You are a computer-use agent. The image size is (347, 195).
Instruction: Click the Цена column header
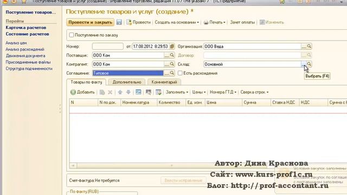tap(223, 102)
